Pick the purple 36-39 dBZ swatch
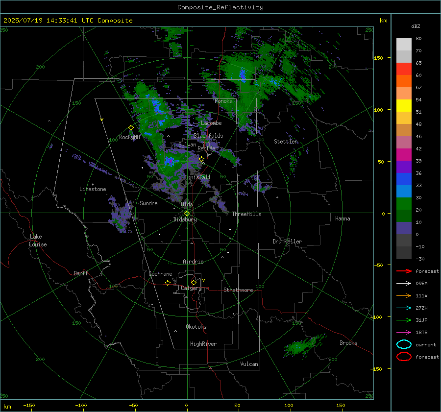Image resolution: width=441 pixels, height=412 pixels. [404, 167]
